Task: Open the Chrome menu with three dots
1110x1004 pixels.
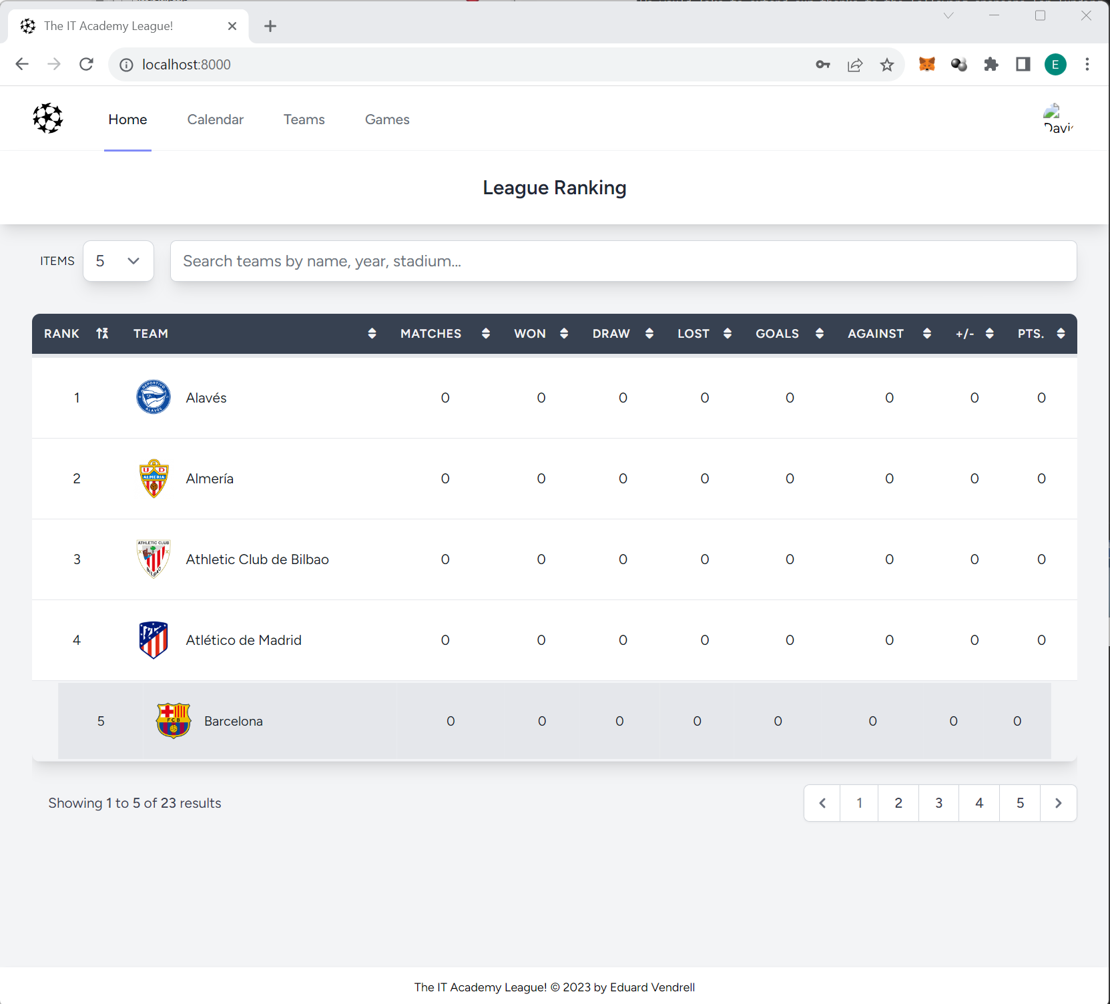Action: pyautogui.click(x=1087, y=64)
